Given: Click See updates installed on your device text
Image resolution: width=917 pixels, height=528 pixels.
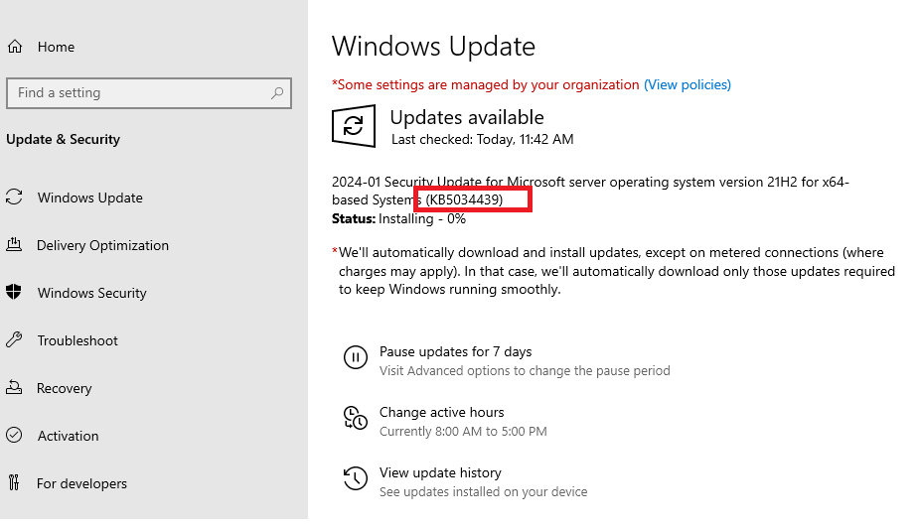Looking at the screenshot, I should 483,492.
